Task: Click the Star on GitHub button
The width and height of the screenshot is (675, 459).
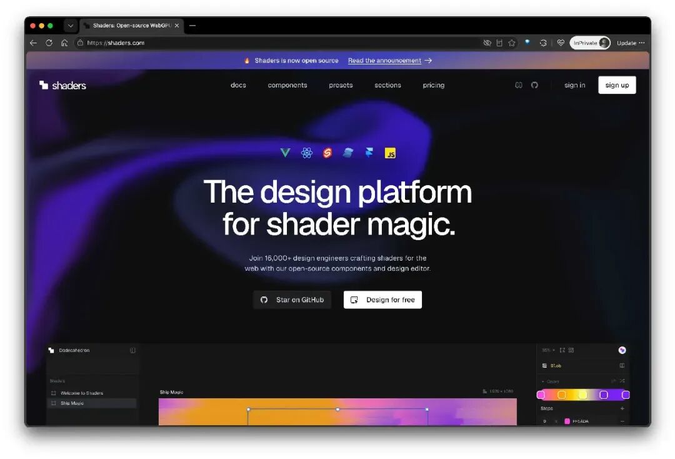Action: coord(292,300)
